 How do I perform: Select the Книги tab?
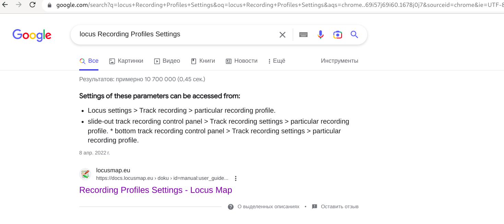coord(203,61)
